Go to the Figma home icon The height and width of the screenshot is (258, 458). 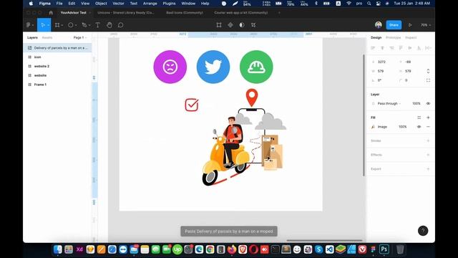pyautogui.click(x=51, y=13)
